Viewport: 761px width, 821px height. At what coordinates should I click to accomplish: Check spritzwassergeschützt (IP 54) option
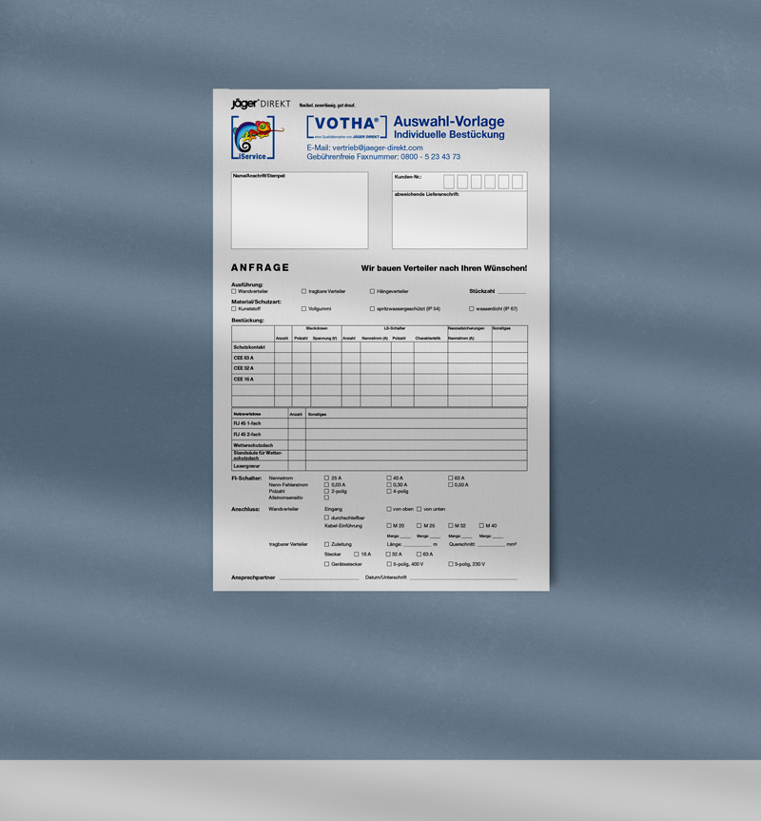372,309
